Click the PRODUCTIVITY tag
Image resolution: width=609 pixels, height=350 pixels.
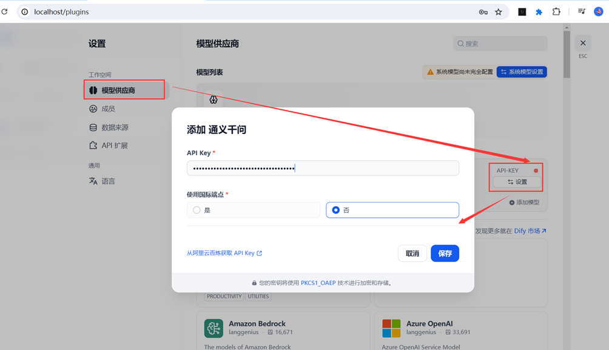click(x=224, y=297)
